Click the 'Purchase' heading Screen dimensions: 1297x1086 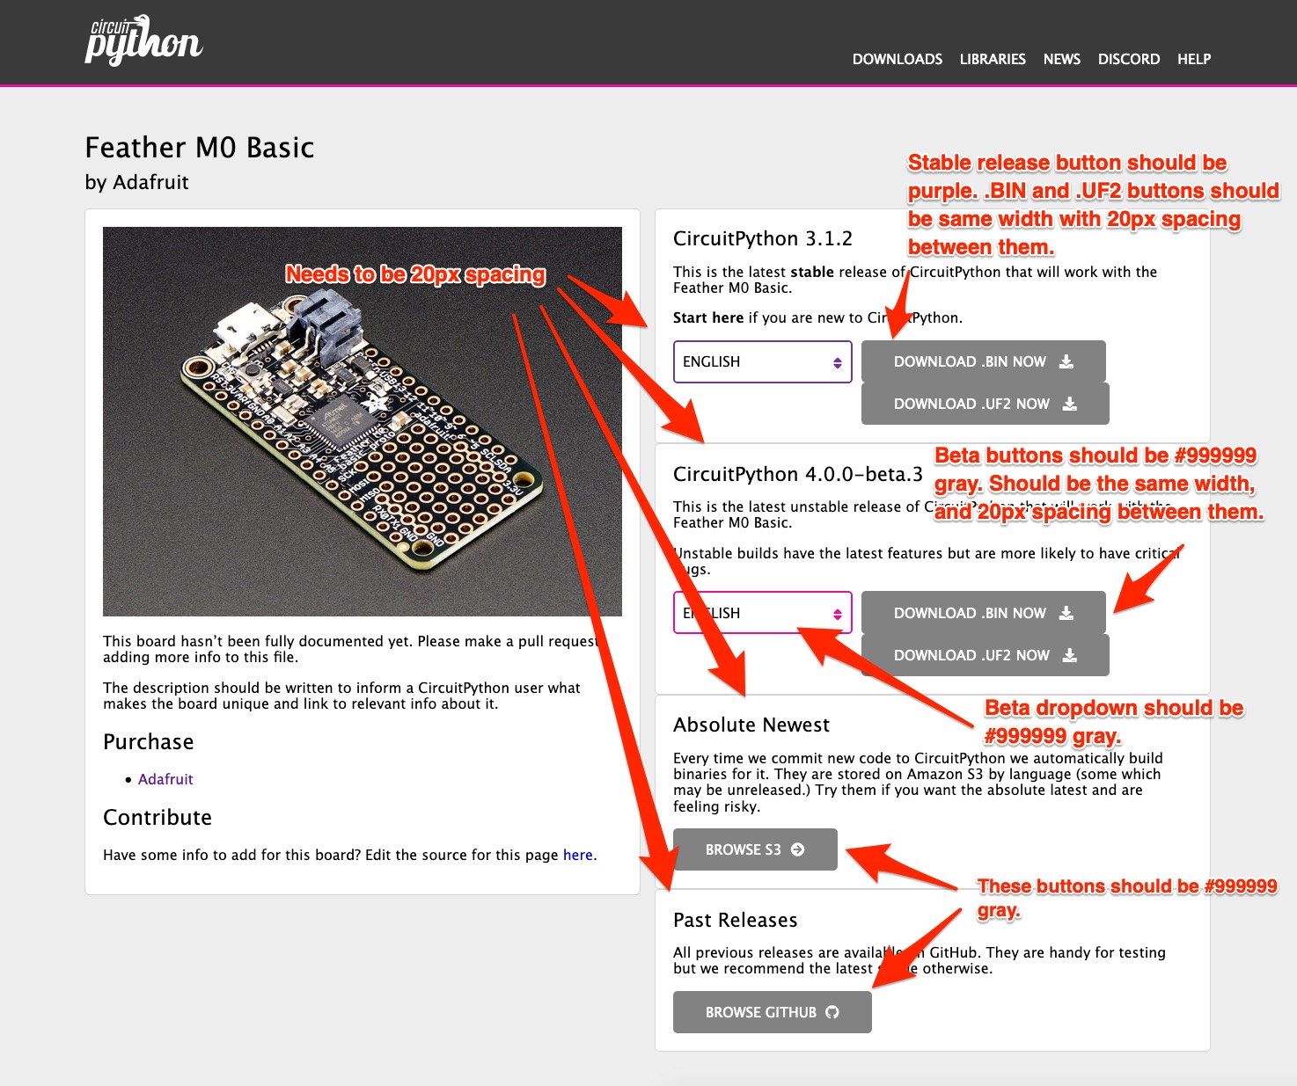tap(149, 741)
